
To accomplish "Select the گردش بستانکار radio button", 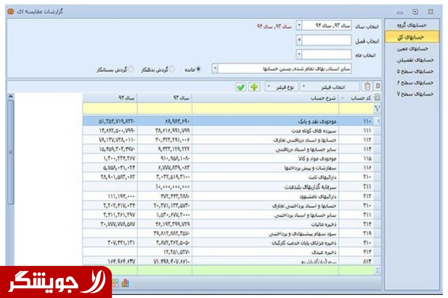I will 131,69.
